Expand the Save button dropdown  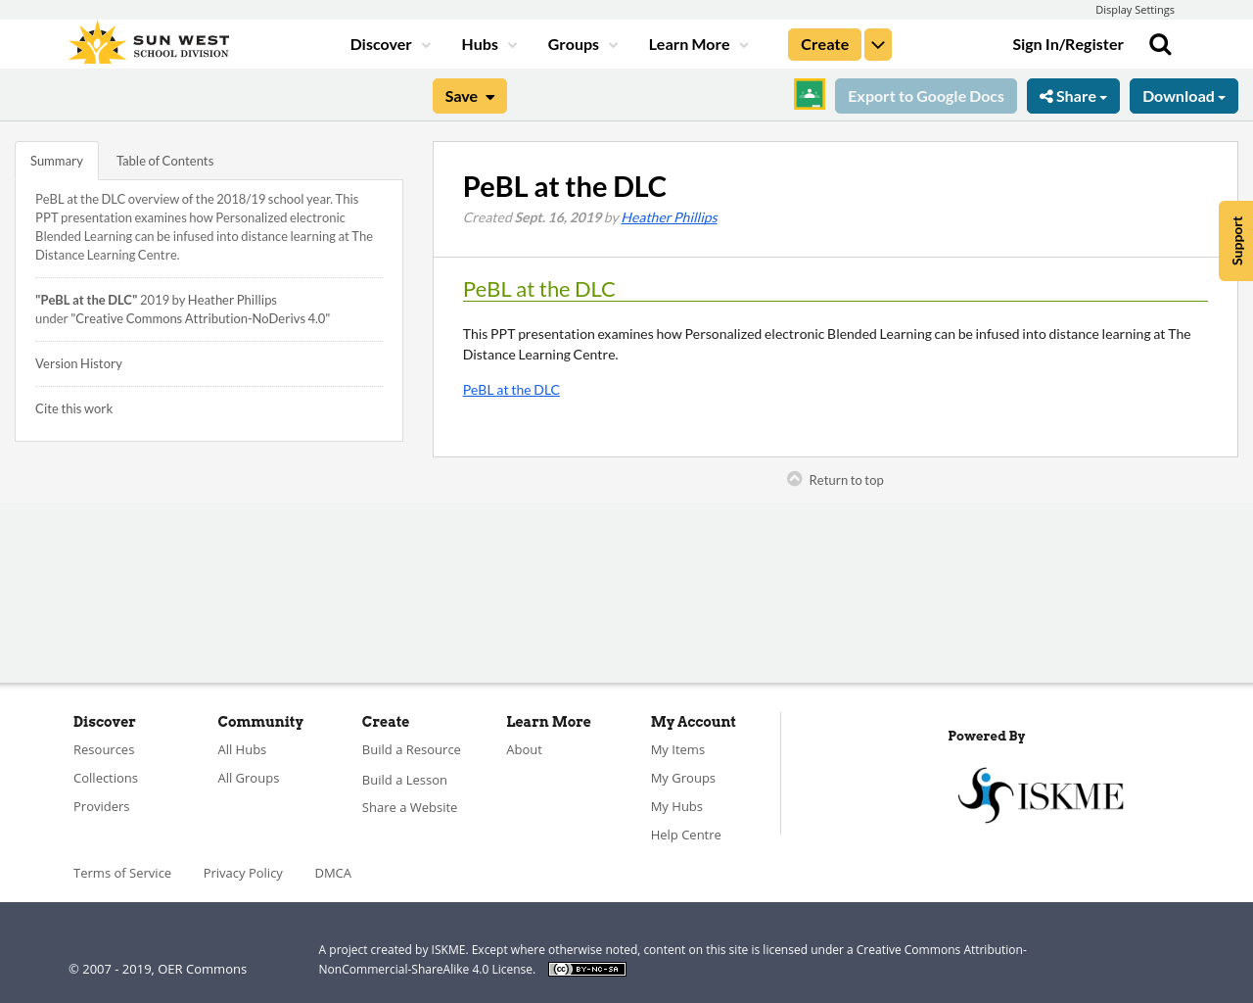point(489,94)
